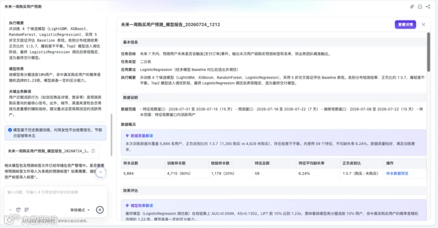Click the 二分类 task type value
Image resolution: width=438 pixels, height=228 pixels.
coord(145,62)
